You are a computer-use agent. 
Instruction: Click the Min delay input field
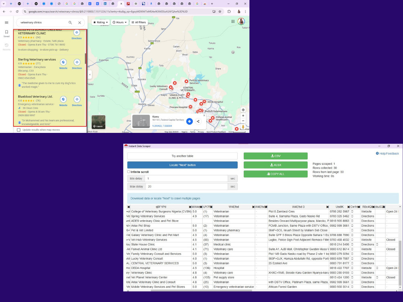click(x=186, y=178)
